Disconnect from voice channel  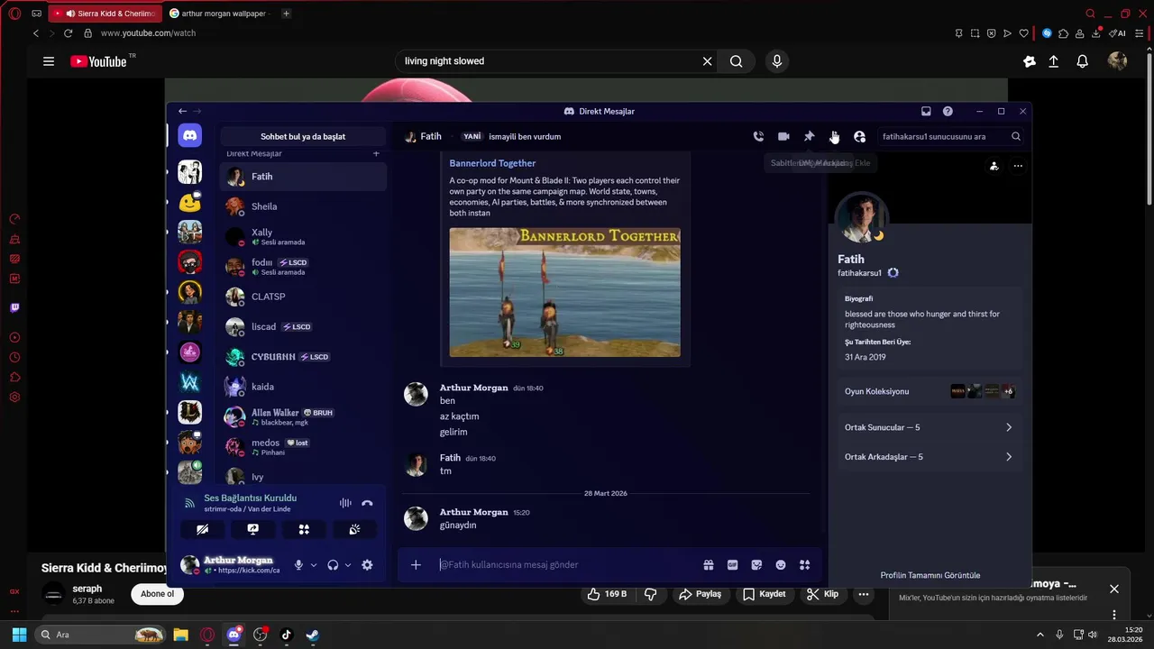tap(367, 503)
